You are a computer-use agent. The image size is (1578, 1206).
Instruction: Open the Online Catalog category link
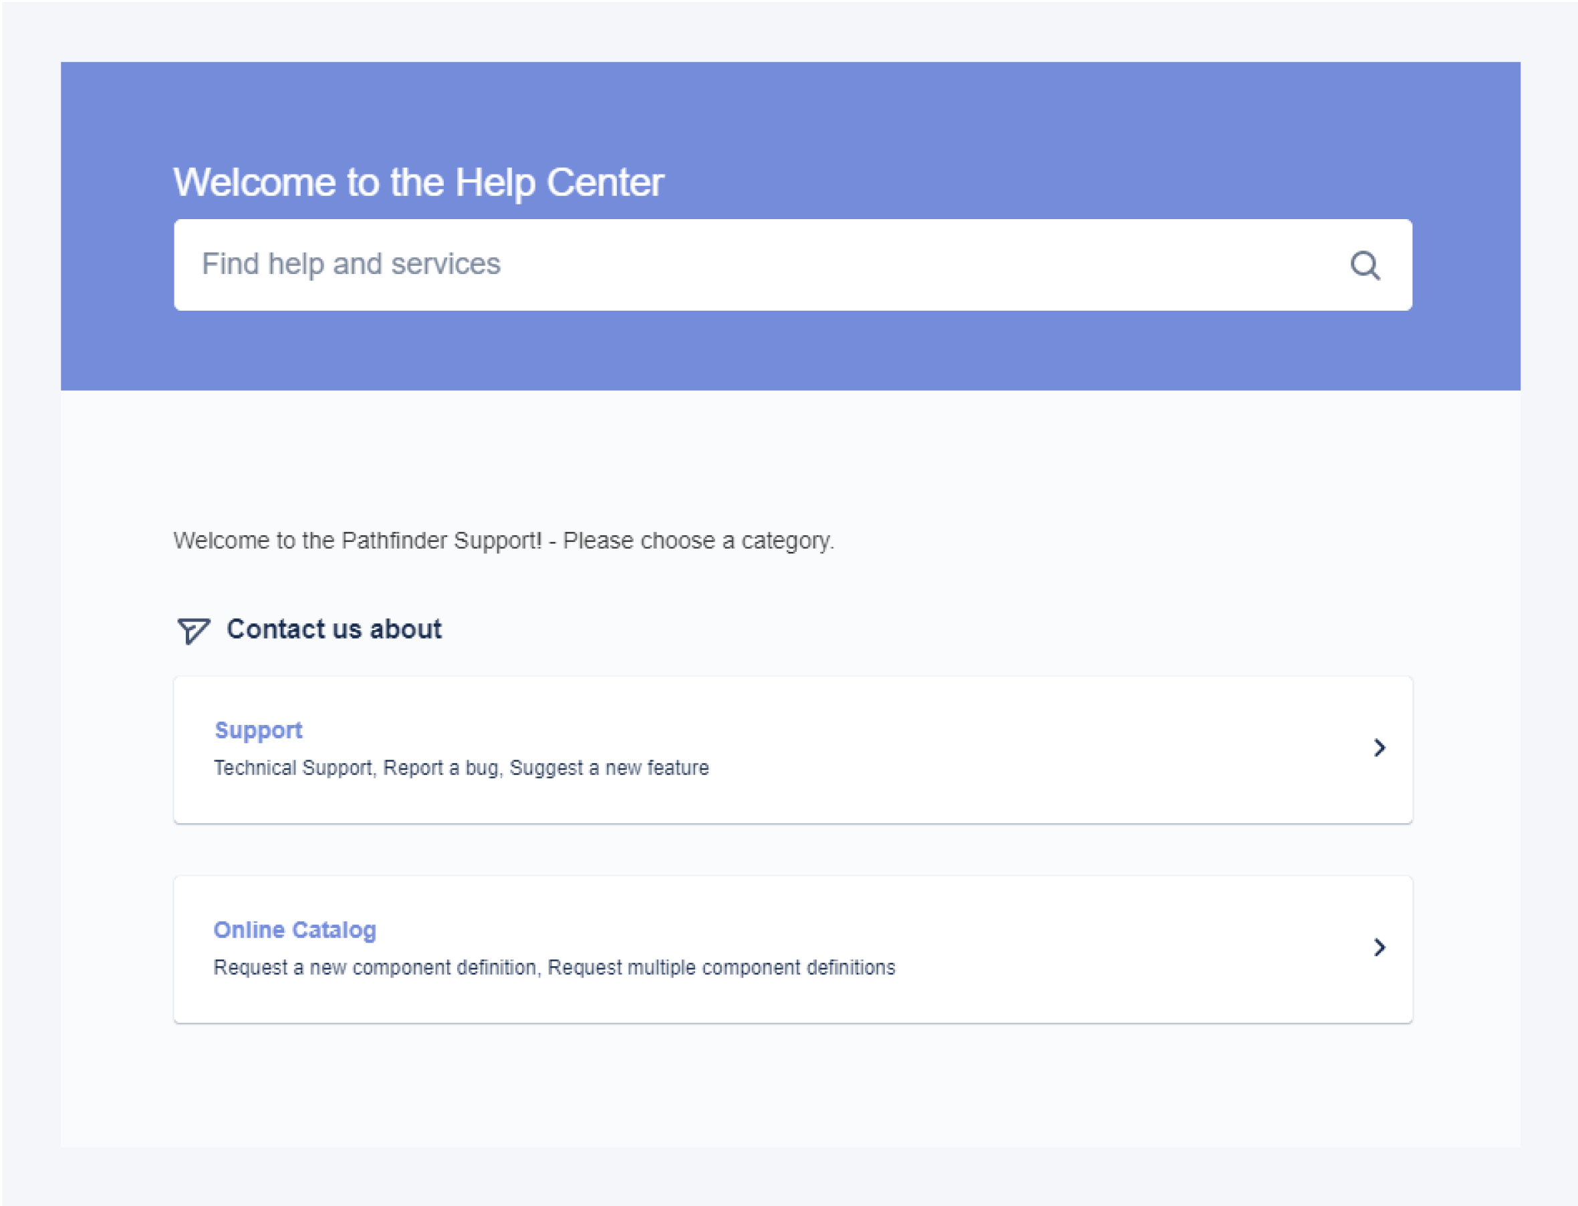[x=295, y=929]
